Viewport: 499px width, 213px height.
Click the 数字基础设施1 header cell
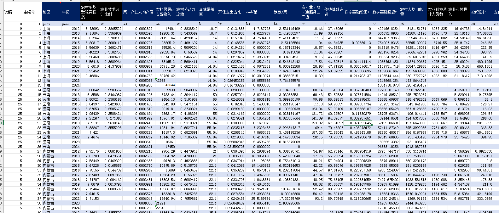(358, 12)
